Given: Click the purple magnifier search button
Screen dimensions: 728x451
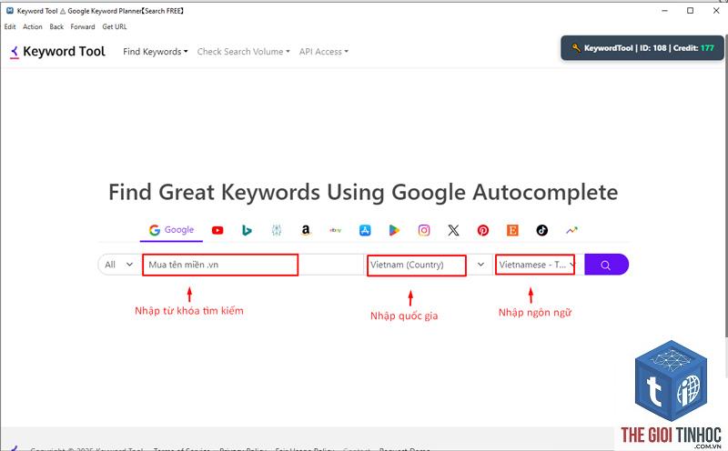Looking at the screenshot, I should tap(606, 265).
